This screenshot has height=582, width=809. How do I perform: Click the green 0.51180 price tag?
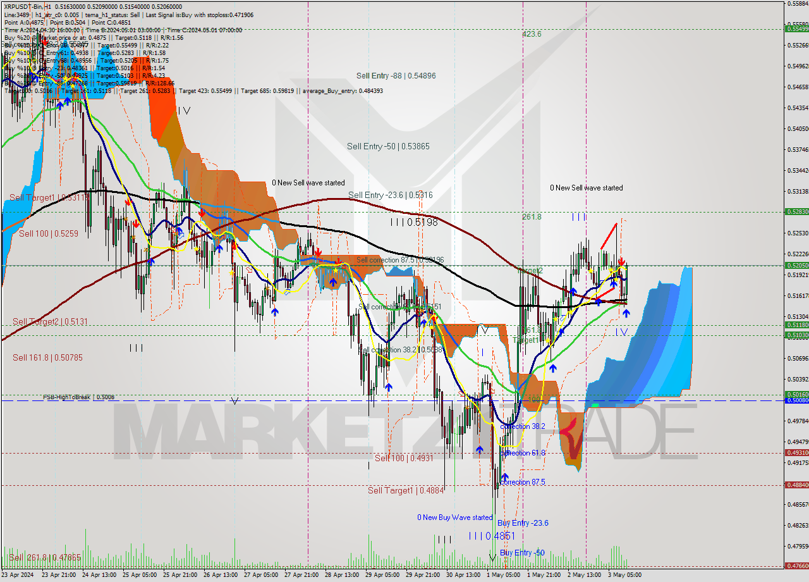coord(796,325)
